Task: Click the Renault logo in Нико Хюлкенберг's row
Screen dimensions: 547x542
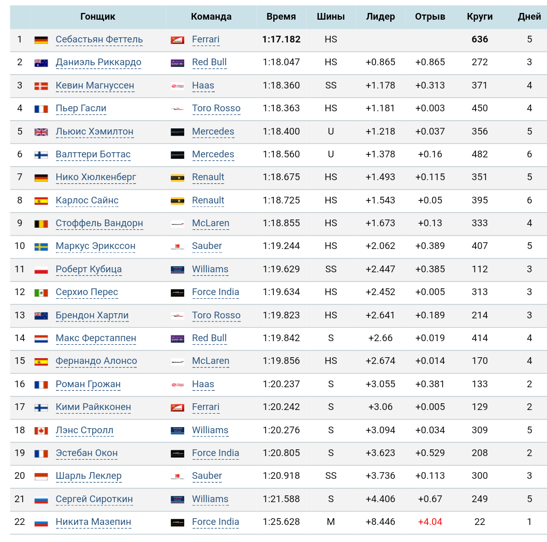Action: pos(178,178)
